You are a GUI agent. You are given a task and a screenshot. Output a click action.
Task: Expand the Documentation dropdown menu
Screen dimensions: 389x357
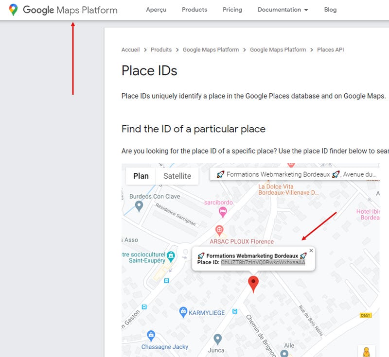283,10
